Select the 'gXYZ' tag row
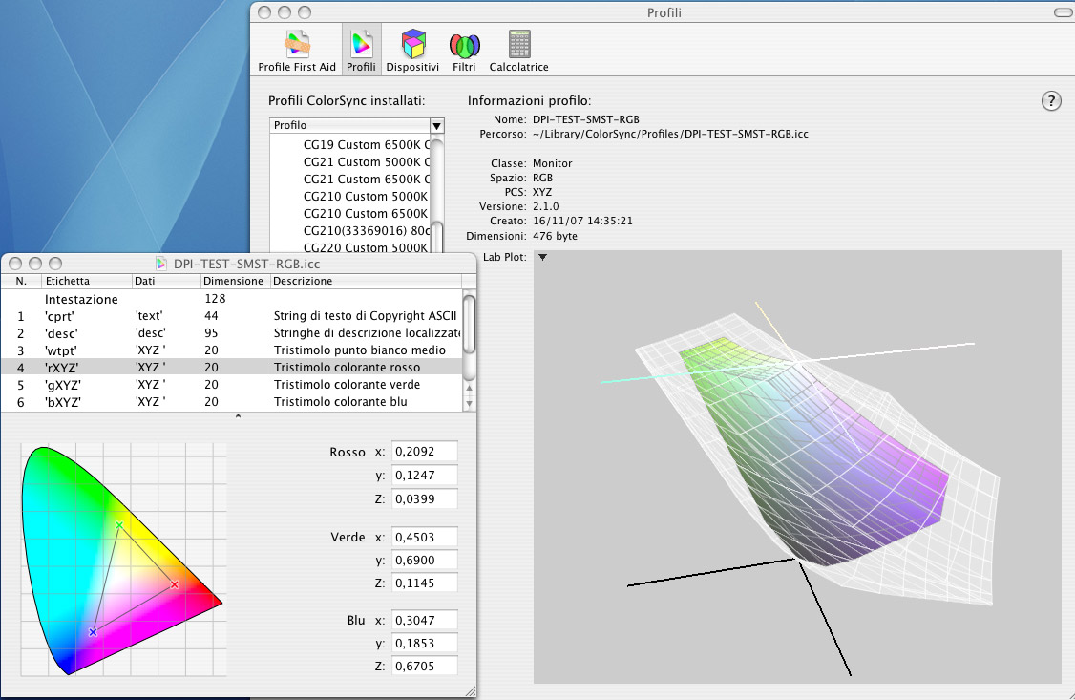The width and height of the screenshot is (1075, 700). pyautogui.click(x=232, y=385)
